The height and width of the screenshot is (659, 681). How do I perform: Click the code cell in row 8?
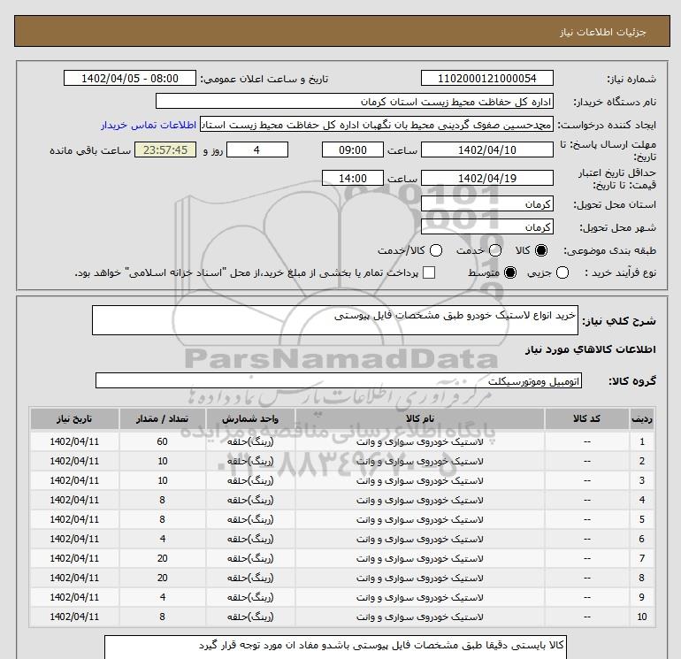[586, 579]
